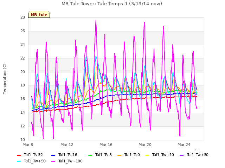This screenshot has width=225, height=168.
Task: Click the 10 y-axis tick label
Action: pyautogui.click(x=22, y=140)
